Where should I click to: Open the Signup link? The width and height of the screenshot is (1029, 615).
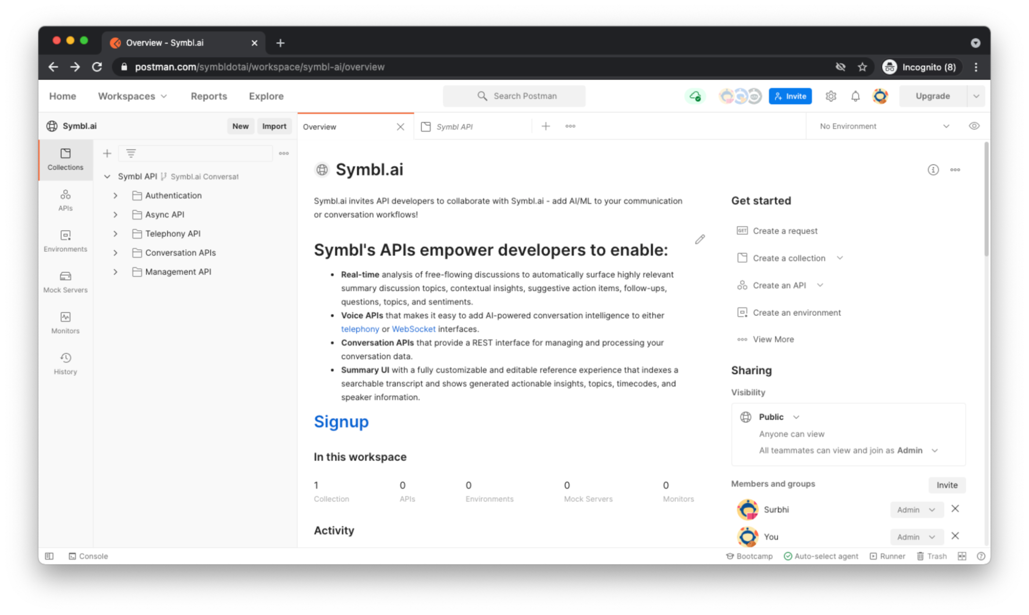click(341, 422)
